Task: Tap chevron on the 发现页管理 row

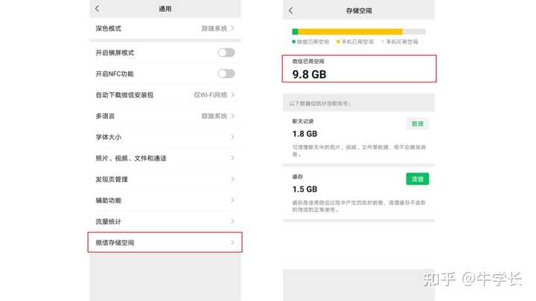Action: coord(233,180)
